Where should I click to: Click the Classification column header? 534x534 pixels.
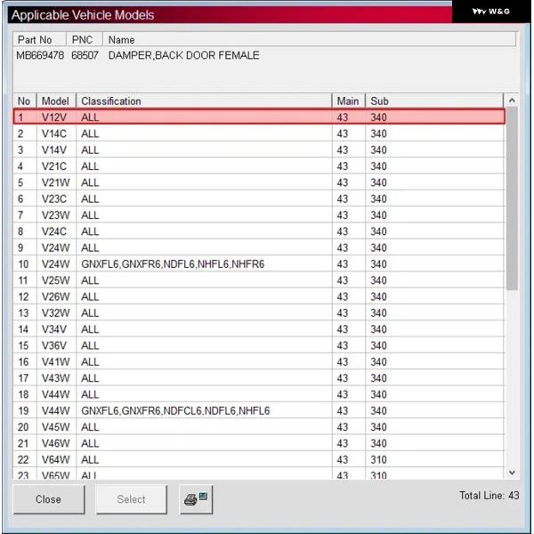coord(205,101)
